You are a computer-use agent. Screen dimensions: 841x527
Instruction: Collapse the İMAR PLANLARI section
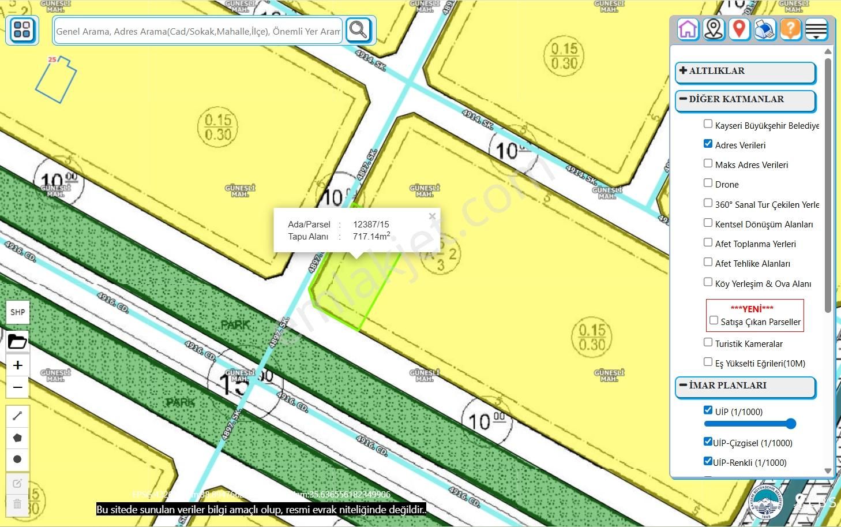pos(745,386)
